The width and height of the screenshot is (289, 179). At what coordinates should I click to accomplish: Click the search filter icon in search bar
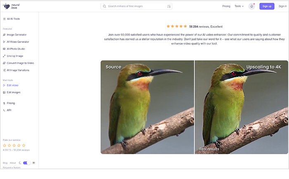[x=168, y=6]
